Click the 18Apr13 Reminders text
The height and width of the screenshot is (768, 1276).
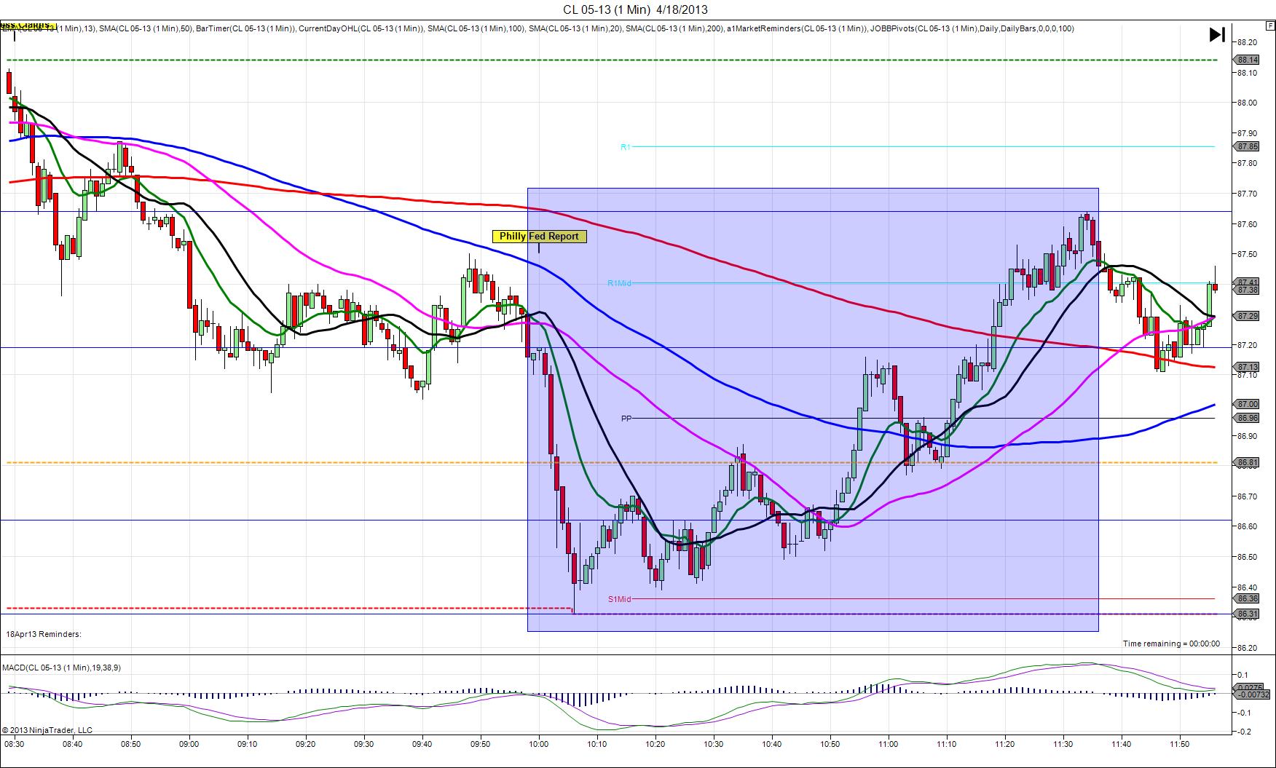tap(44, 634)
